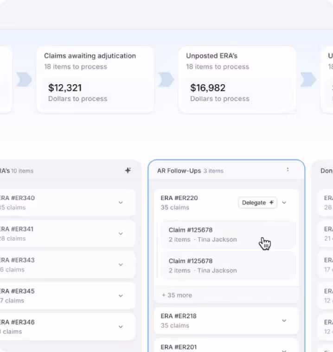
Task: Expand ERA #ER343 chevron
Action: coord(121,264)
